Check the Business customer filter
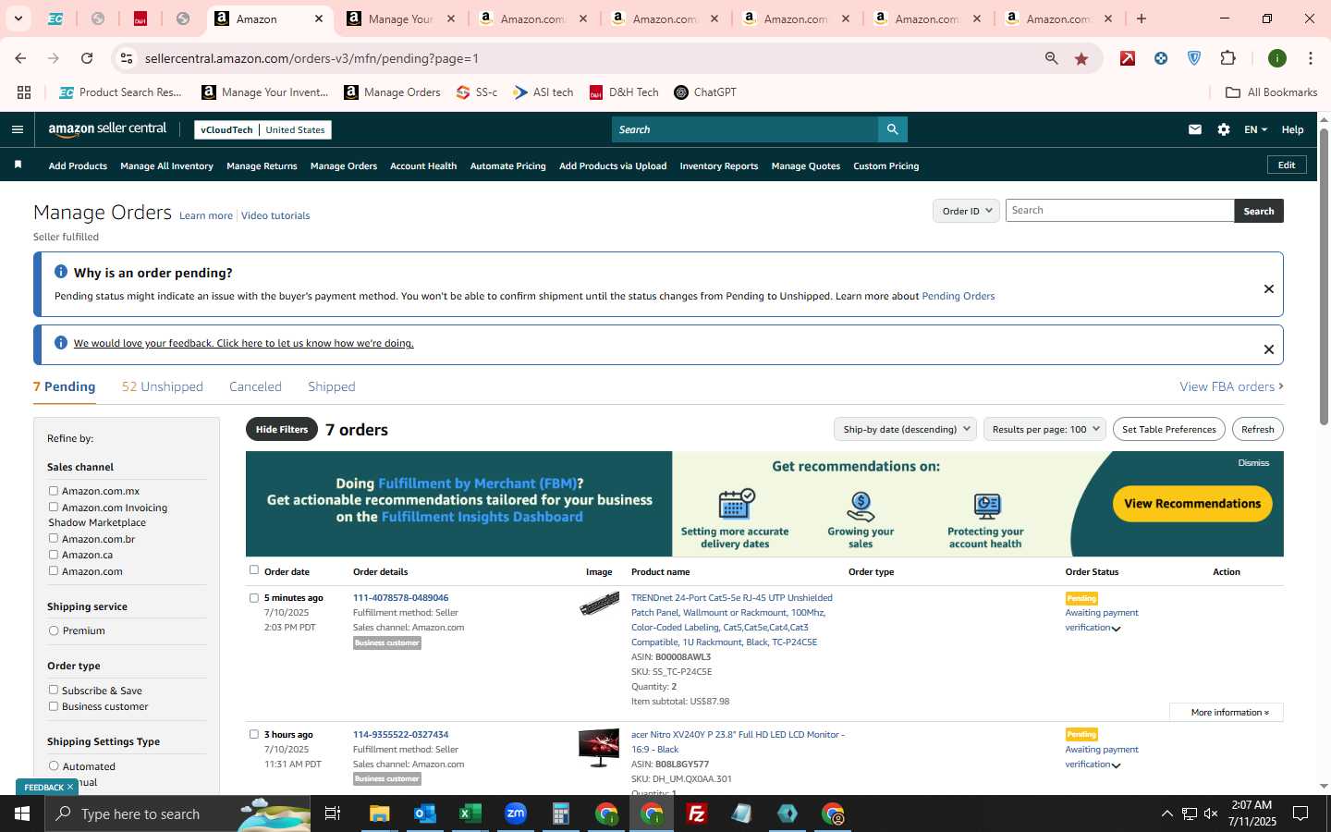Image resolution: width=1331 pixels, height=832 pixels. click(x=54, y=706)
